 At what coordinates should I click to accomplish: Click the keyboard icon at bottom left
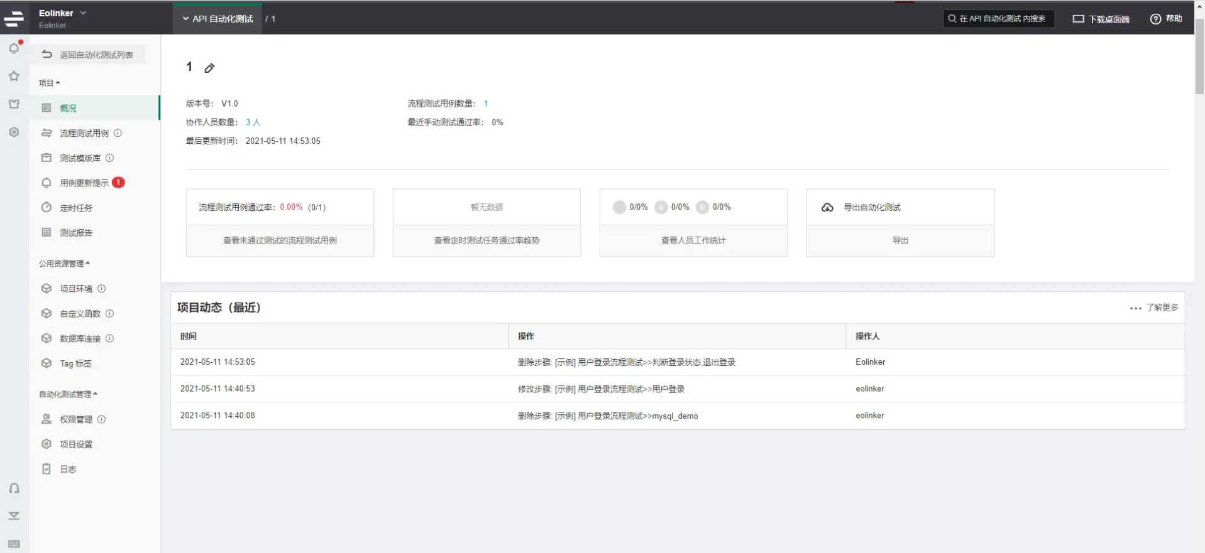coord(14,544)
